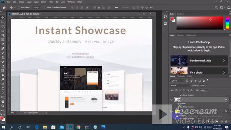Switch to the Adjustments tab
This screenshot has height=130, width=231.
(191, 35)
